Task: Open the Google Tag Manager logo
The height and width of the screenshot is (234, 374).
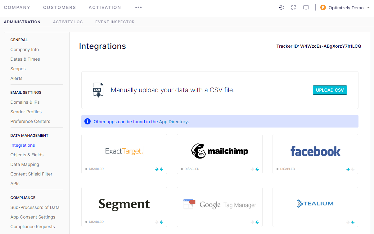Action: click(220, 204)
